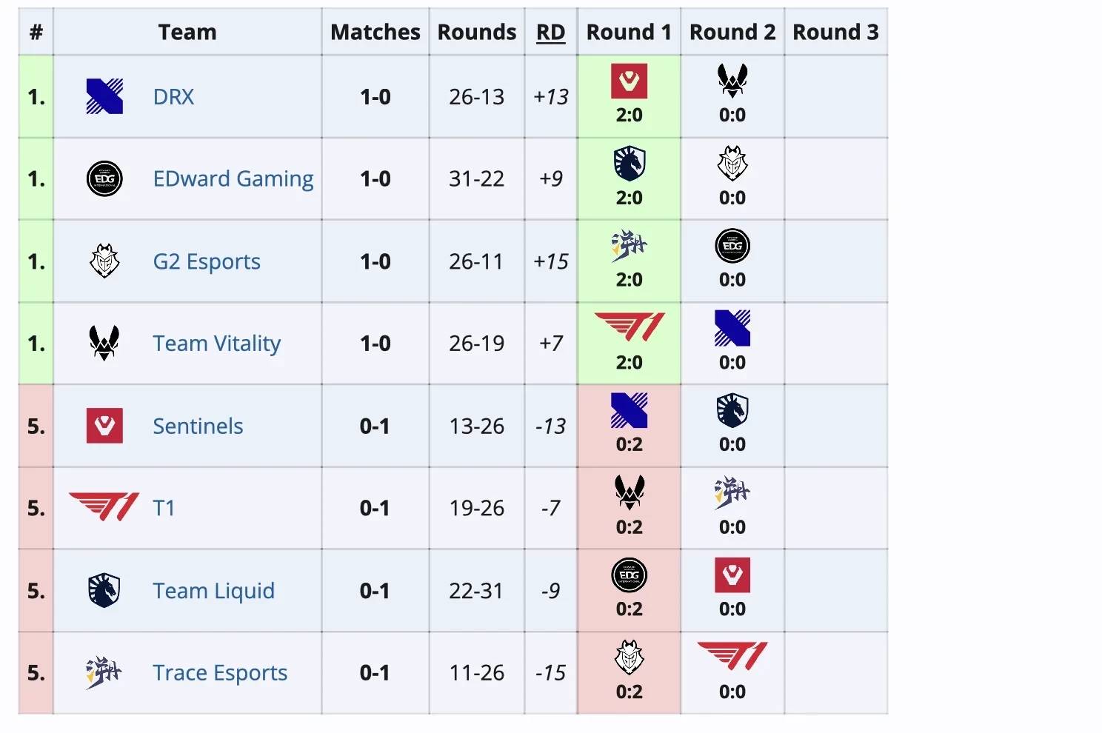The height and width of the screenshot is (733, 1102).
Task: Click the G2 Esports logo in the Team column
Action: click(x=104, y=261)
